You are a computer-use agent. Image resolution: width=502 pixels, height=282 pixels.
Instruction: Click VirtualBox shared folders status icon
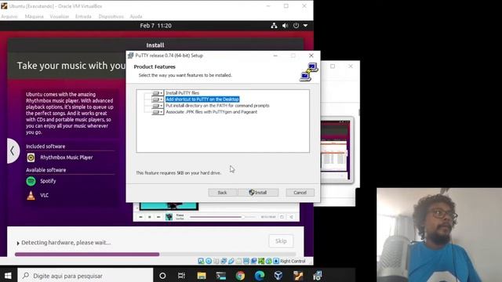238,261
